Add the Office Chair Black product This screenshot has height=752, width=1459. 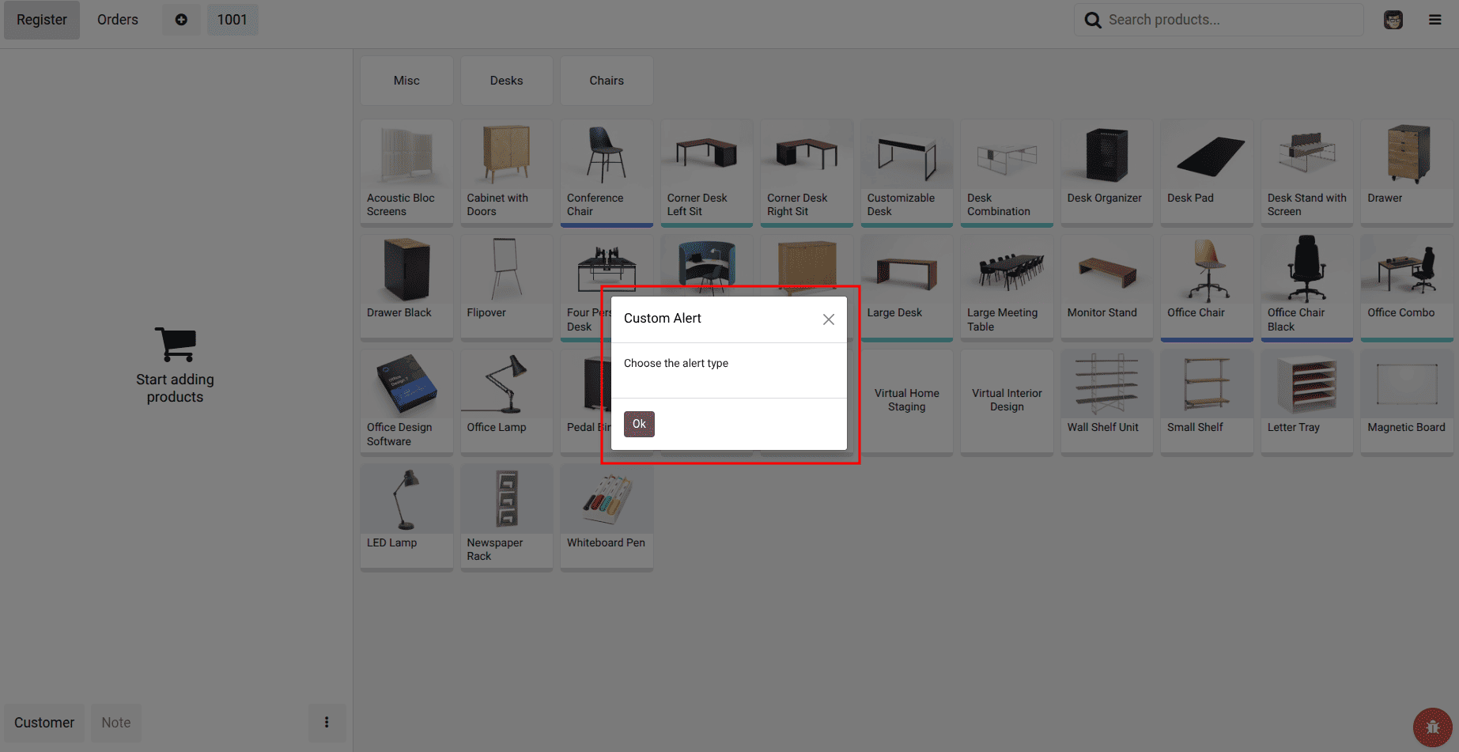tap(1306, 287)
